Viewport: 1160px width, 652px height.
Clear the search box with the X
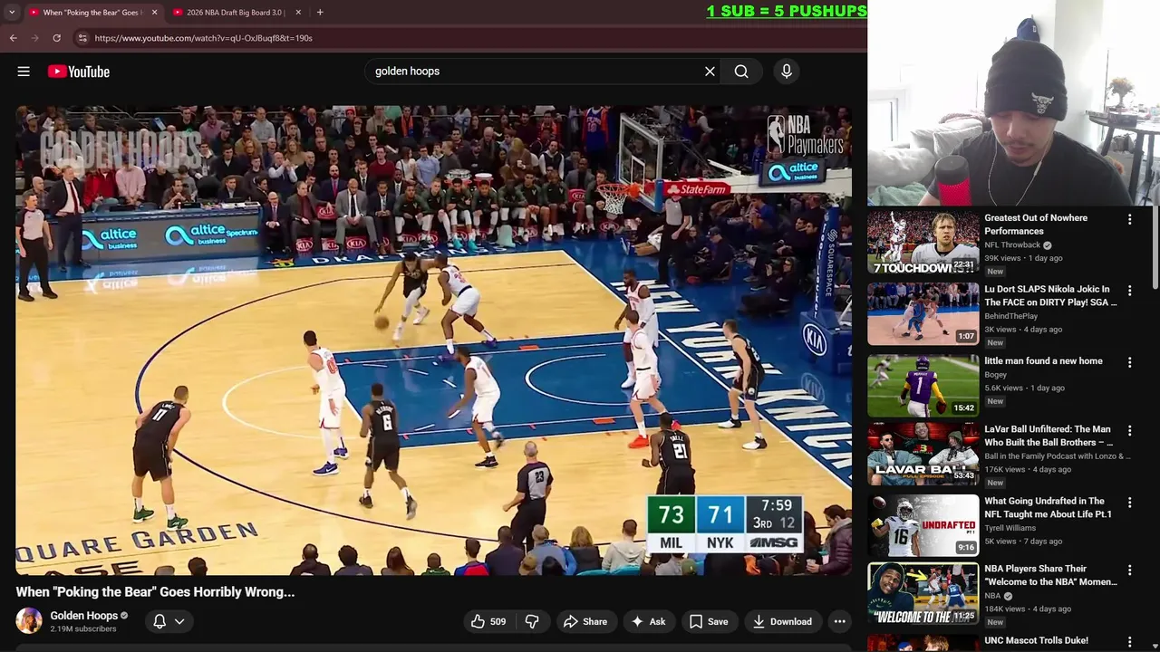coord(710,72)
